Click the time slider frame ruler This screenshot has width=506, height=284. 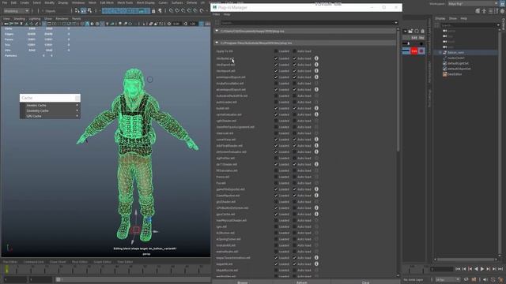(x=107, y=270)
